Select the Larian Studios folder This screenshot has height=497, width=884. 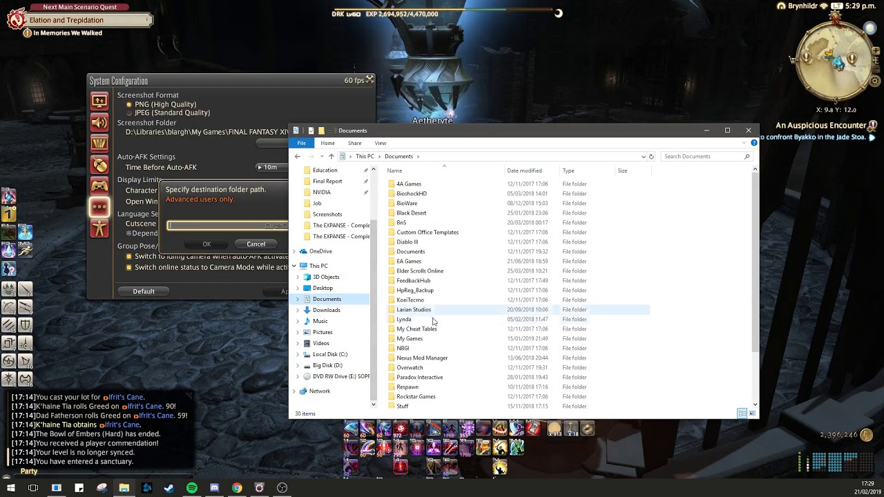tap(414, 310)
